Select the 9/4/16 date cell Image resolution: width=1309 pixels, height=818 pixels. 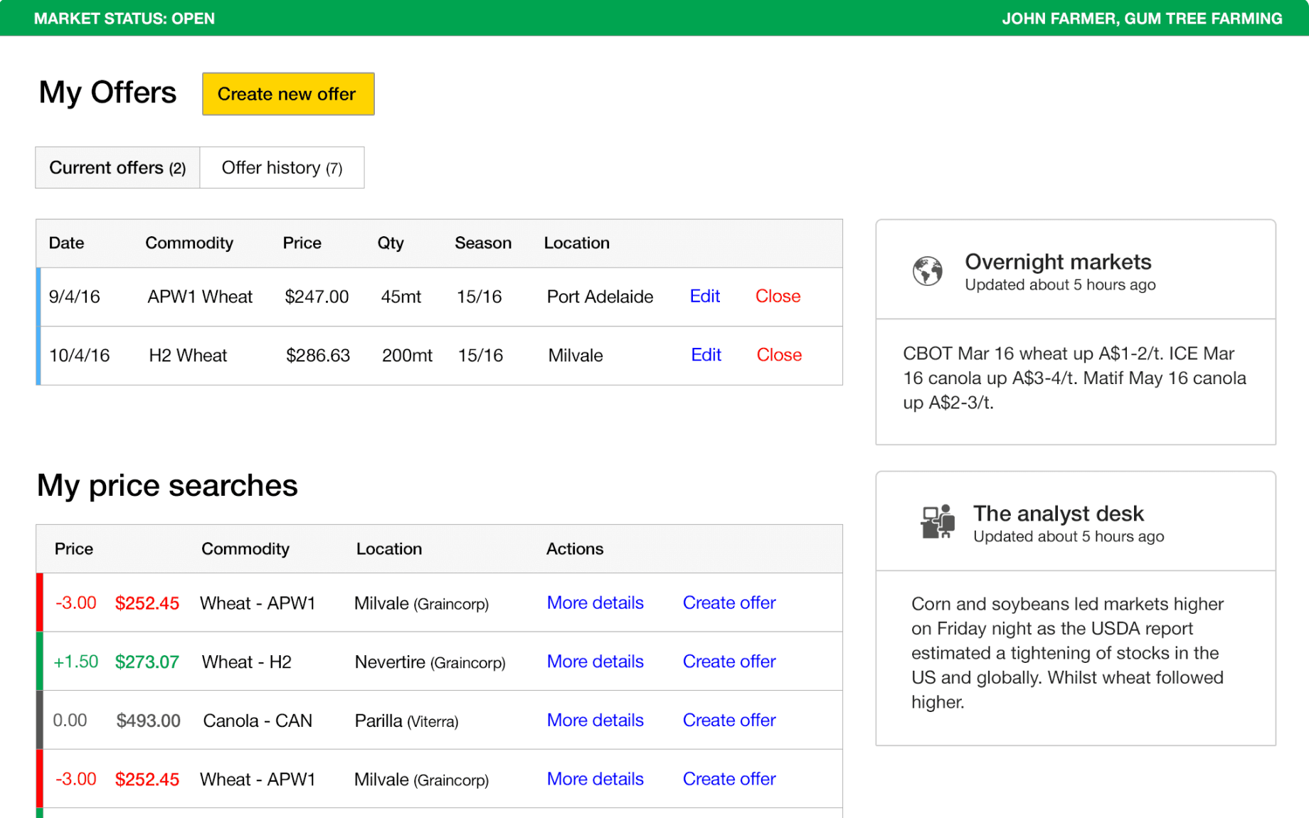point(74,297)
